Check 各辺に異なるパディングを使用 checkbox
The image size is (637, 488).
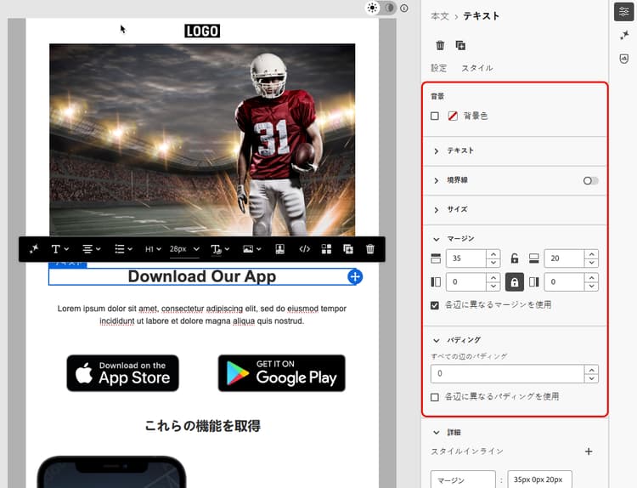(x=435, y=397)
